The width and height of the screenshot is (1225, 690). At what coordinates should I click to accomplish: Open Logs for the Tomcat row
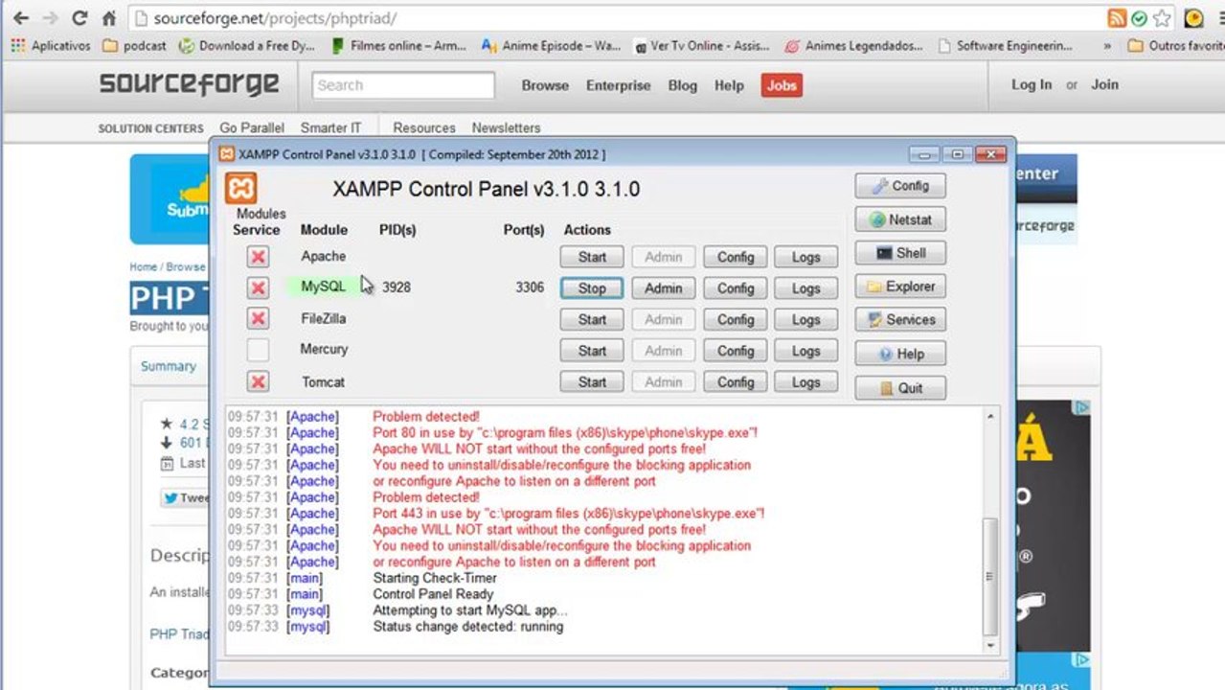click(805, 381)
